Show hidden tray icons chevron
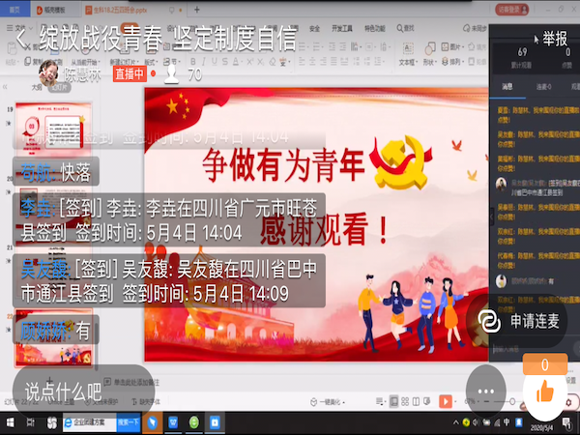The height and width of the screenshot is (435, 580). click(x=456, y=422)
